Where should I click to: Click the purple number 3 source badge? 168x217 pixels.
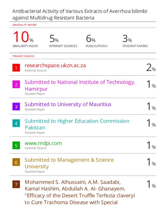pyautogui.click(x=16, y=107)
